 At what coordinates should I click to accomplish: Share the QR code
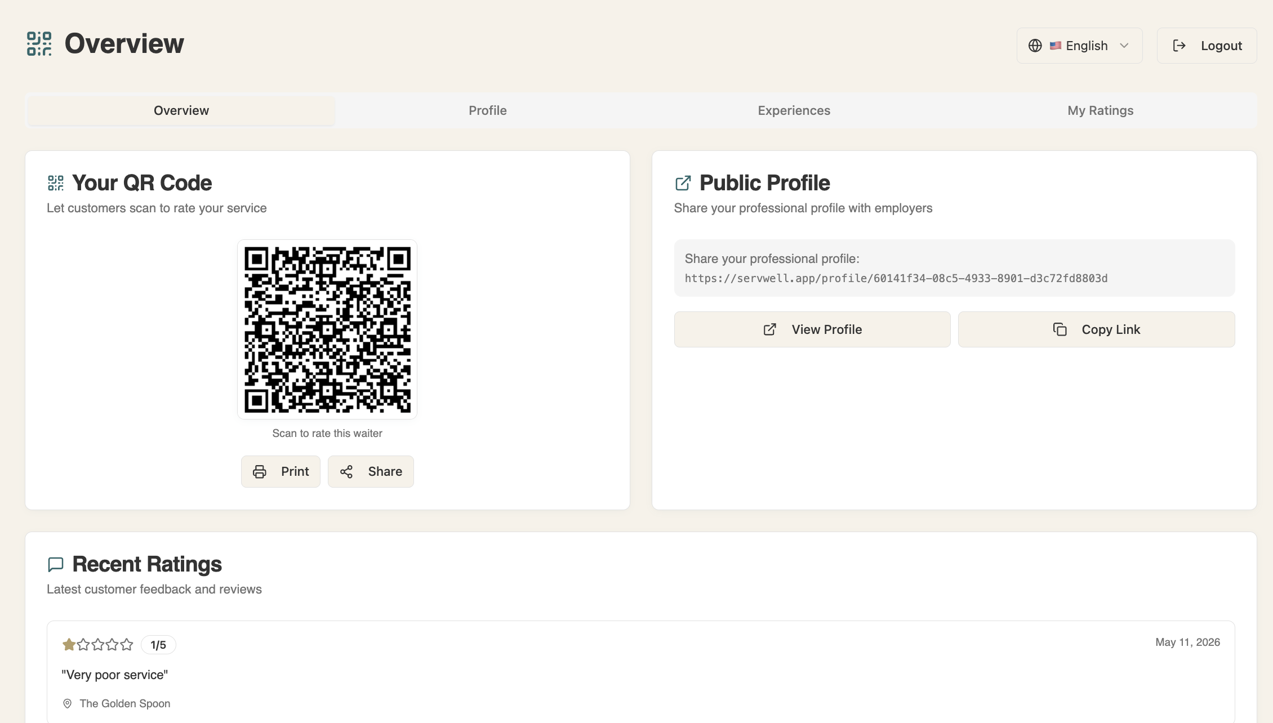pos(371,472)
